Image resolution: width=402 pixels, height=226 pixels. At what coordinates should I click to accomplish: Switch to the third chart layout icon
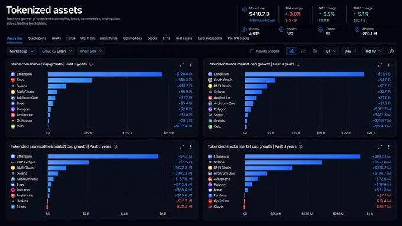click(x=315, y=51)
